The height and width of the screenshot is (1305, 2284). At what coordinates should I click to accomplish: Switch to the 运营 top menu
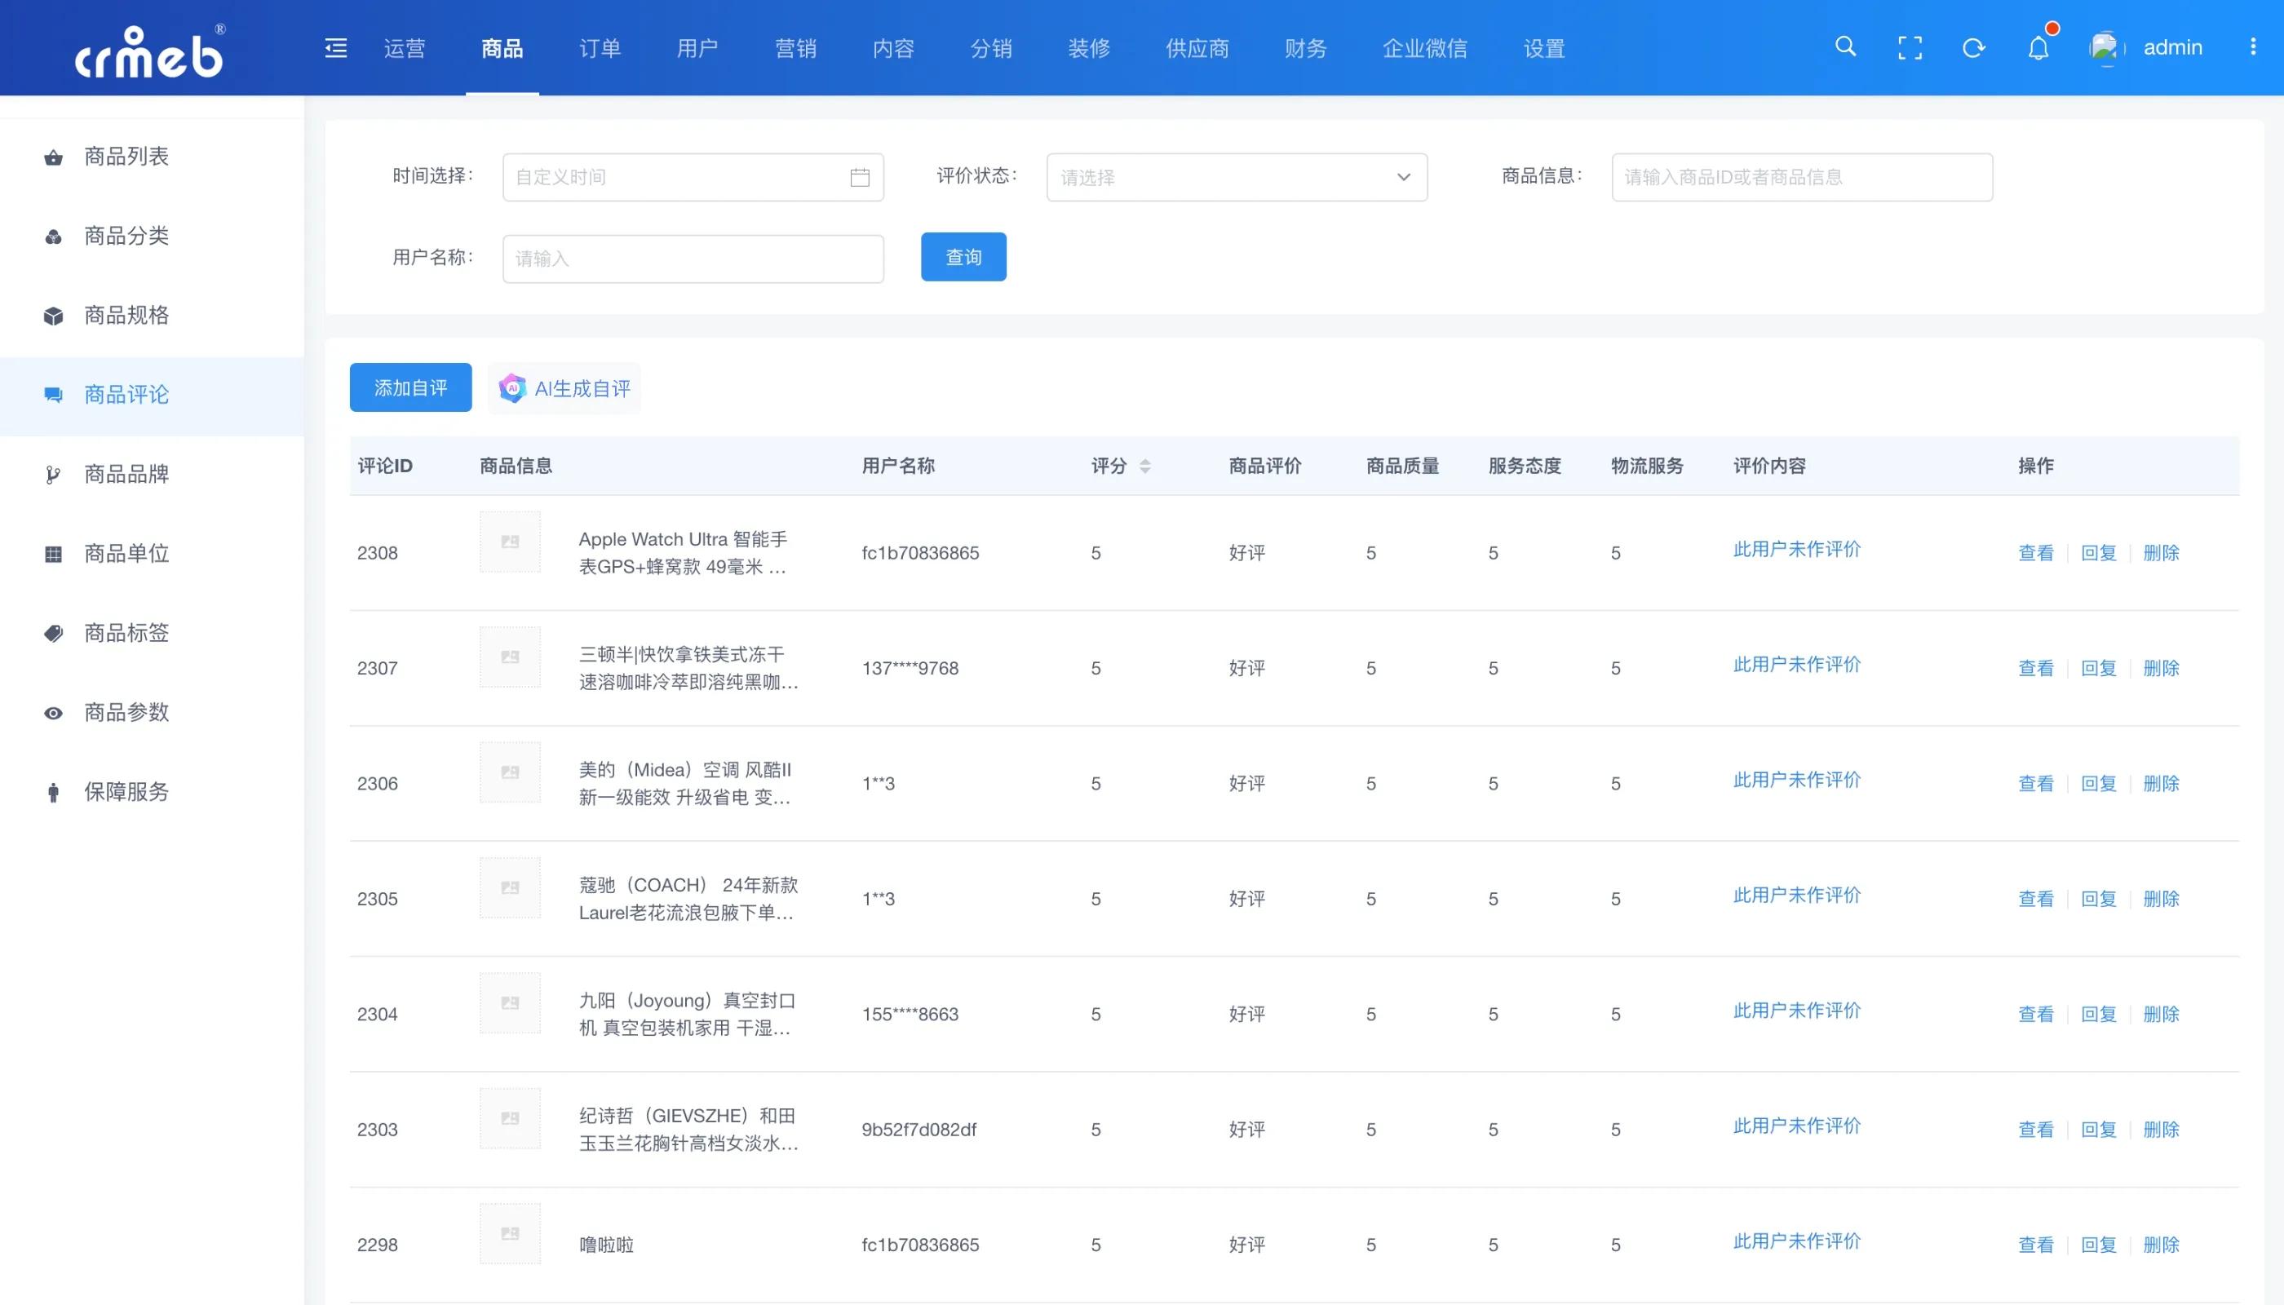[405, 48]
